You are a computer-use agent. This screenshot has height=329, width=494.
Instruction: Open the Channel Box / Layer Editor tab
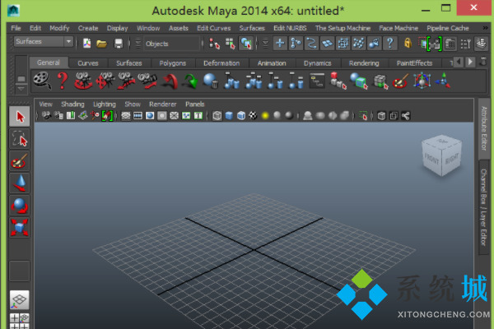click(x=484, y=207)
